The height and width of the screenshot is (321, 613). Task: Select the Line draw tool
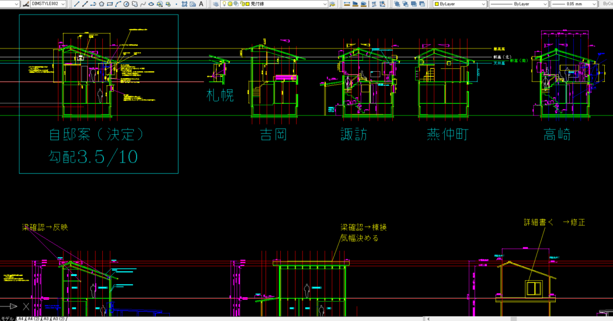point(76,4)
